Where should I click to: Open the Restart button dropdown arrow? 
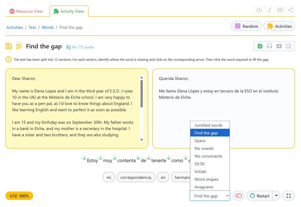(x=277, y=196)
